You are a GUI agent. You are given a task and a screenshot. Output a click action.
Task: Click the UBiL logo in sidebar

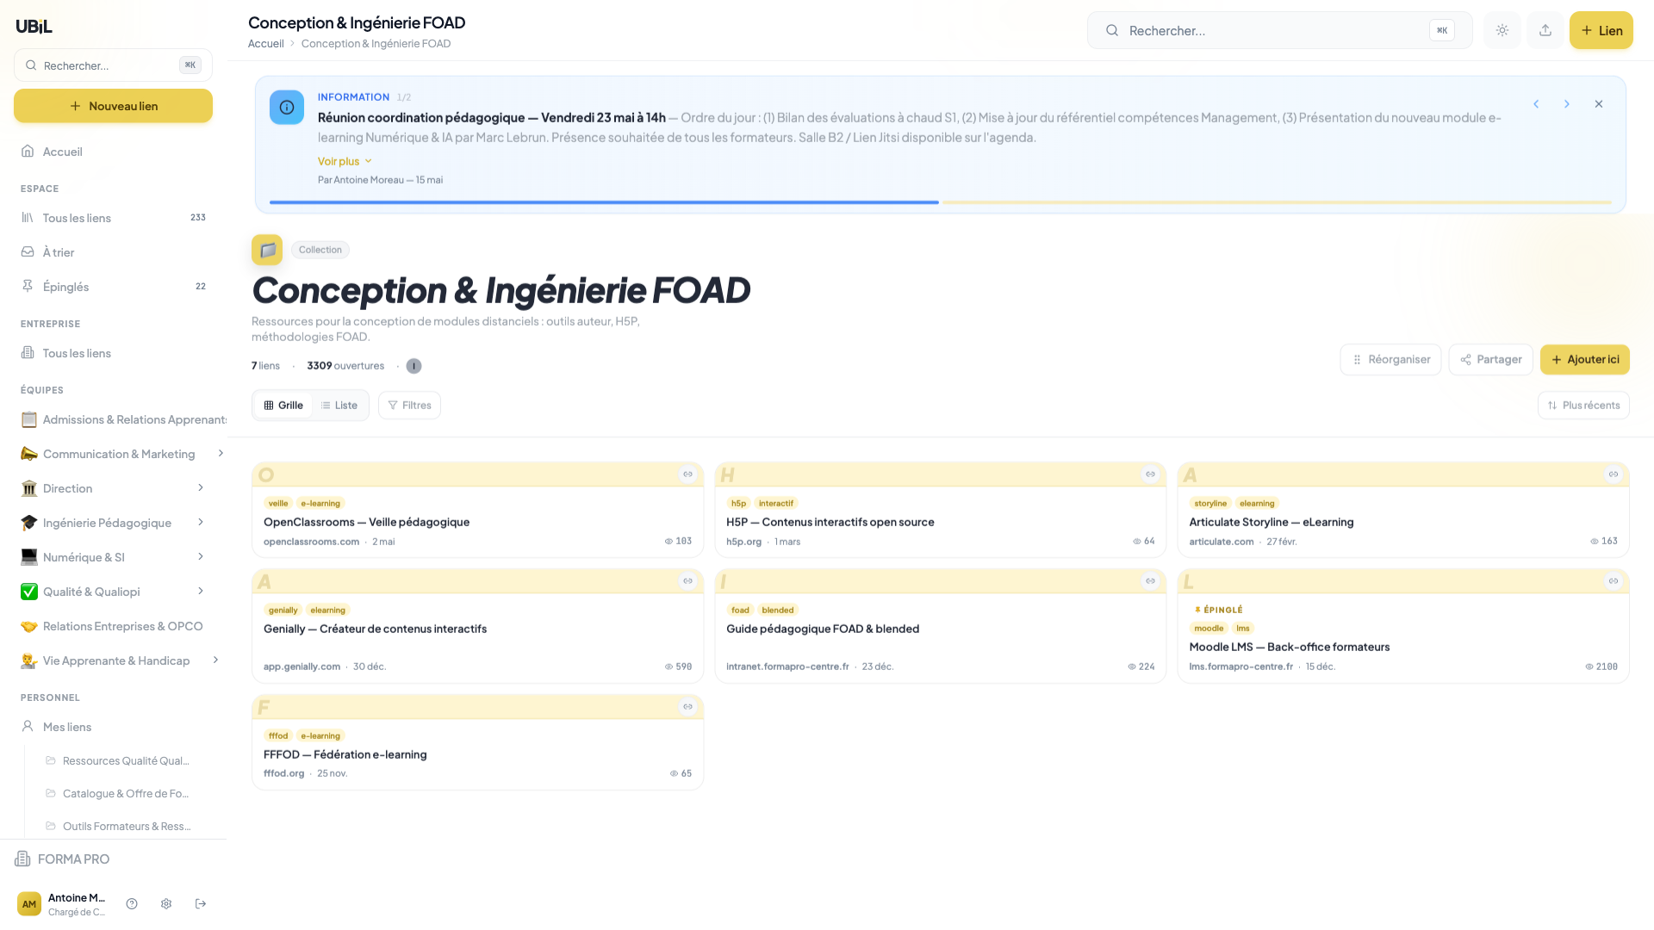tap(34, 27)
